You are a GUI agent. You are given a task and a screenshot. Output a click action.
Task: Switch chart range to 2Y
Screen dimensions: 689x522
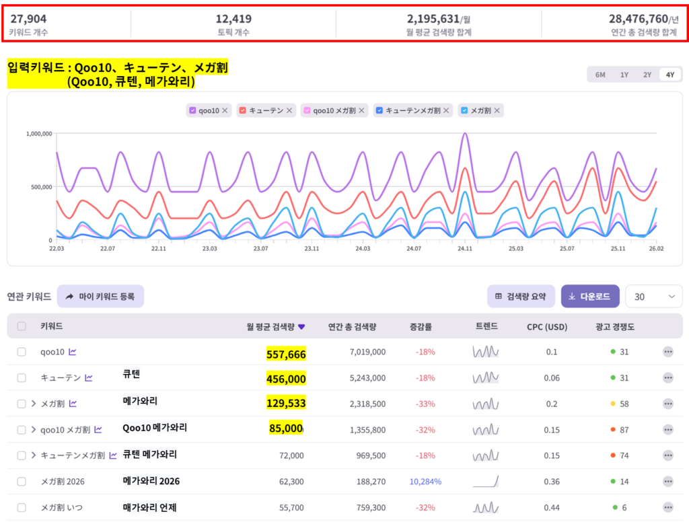[647, 75]
